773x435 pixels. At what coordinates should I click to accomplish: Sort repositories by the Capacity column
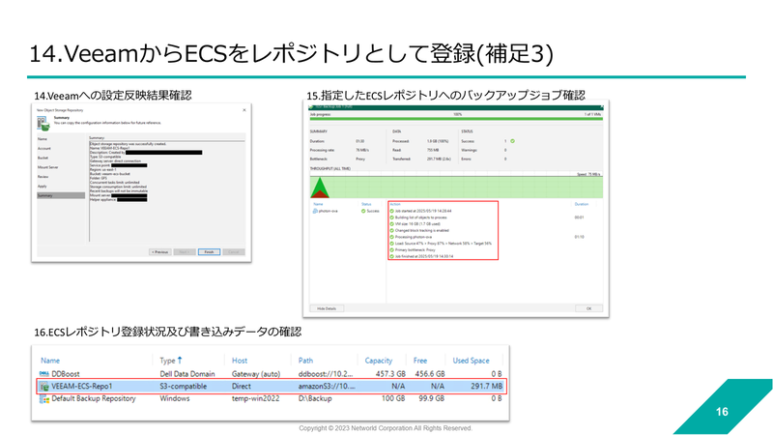[379, 361]
